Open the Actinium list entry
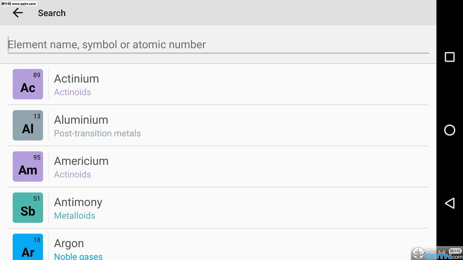Image resolution: width=463 pixels, height=260 pixels. click(231, 84)
